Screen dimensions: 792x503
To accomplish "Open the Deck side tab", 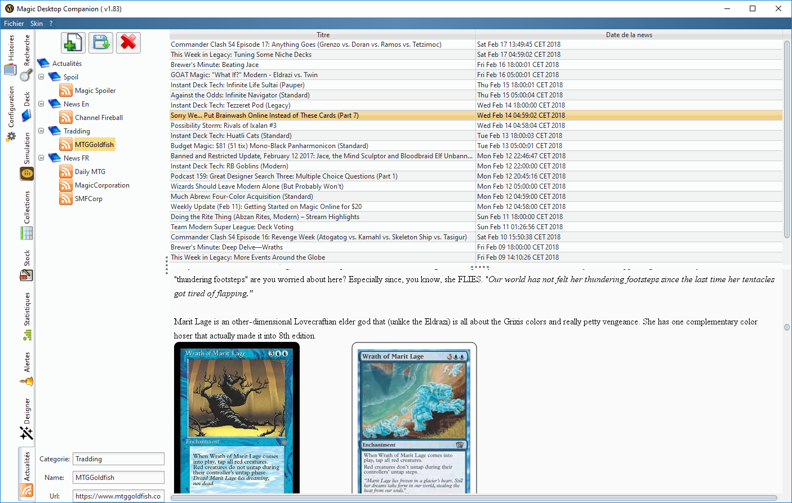I will 26,107.
